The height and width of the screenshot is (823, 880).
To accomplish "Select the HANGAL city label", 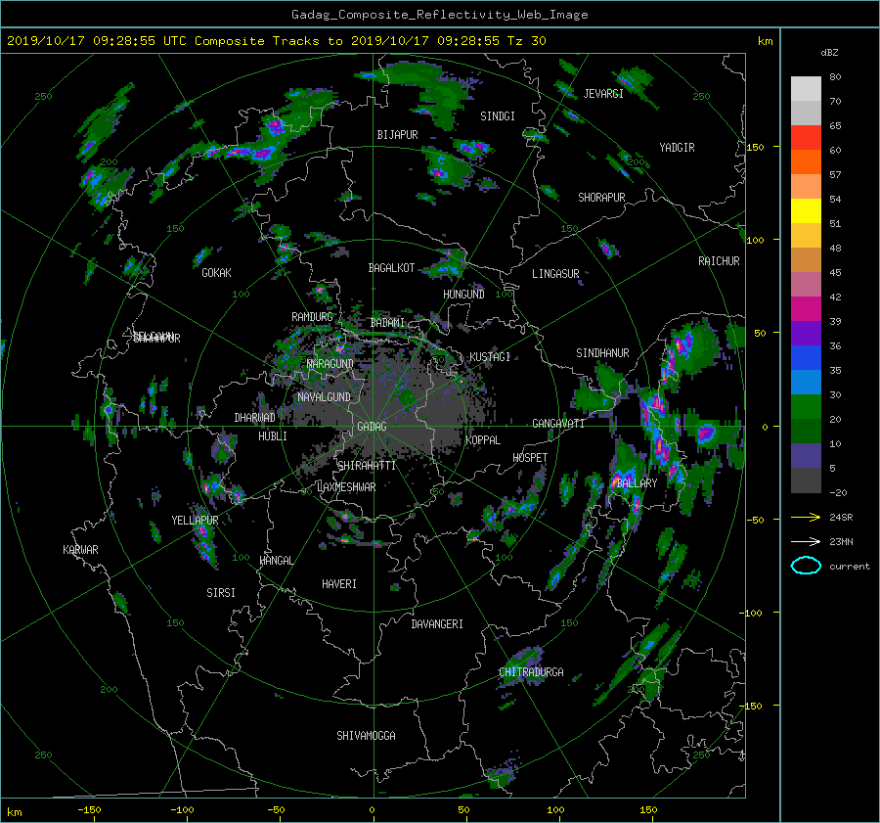I will click(x=276, y=561).
